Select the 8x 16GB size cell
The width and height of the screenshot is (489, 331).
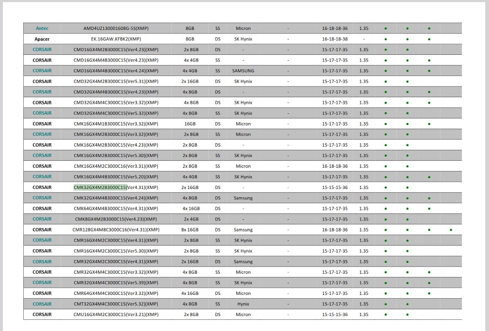coord(190,230)
